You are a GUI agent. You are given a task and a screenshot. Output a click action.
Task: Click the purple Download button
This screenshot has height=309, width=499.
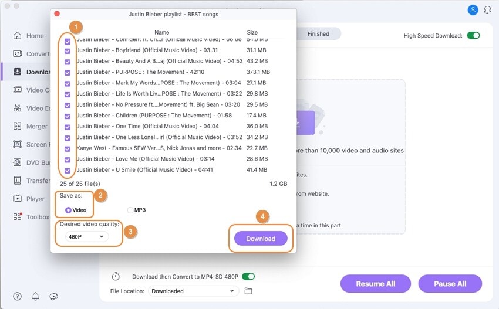(261, 239)
